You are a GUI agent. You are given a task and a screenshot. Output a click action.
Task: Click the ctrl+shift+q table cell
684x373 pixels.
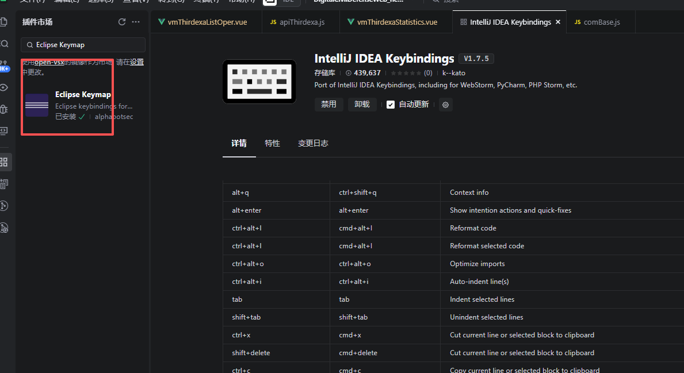385,192
